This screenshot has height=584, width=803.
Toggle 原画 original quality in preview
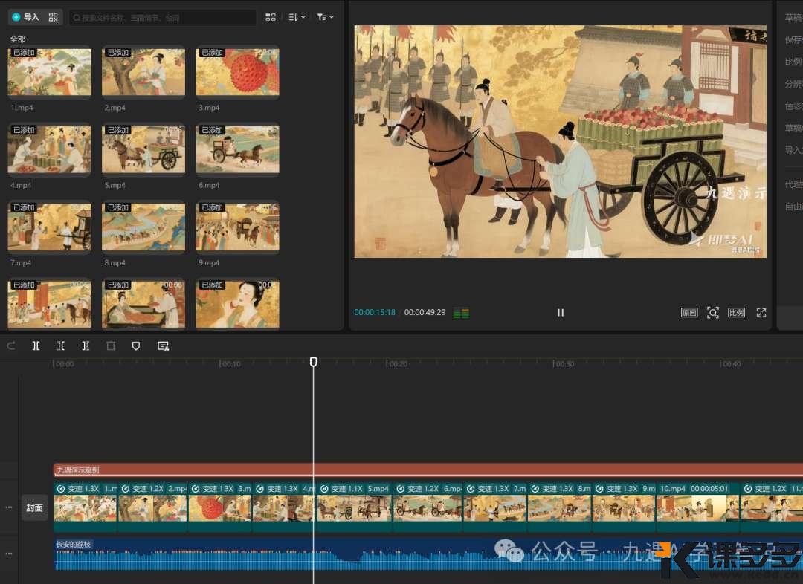[689, 313]
